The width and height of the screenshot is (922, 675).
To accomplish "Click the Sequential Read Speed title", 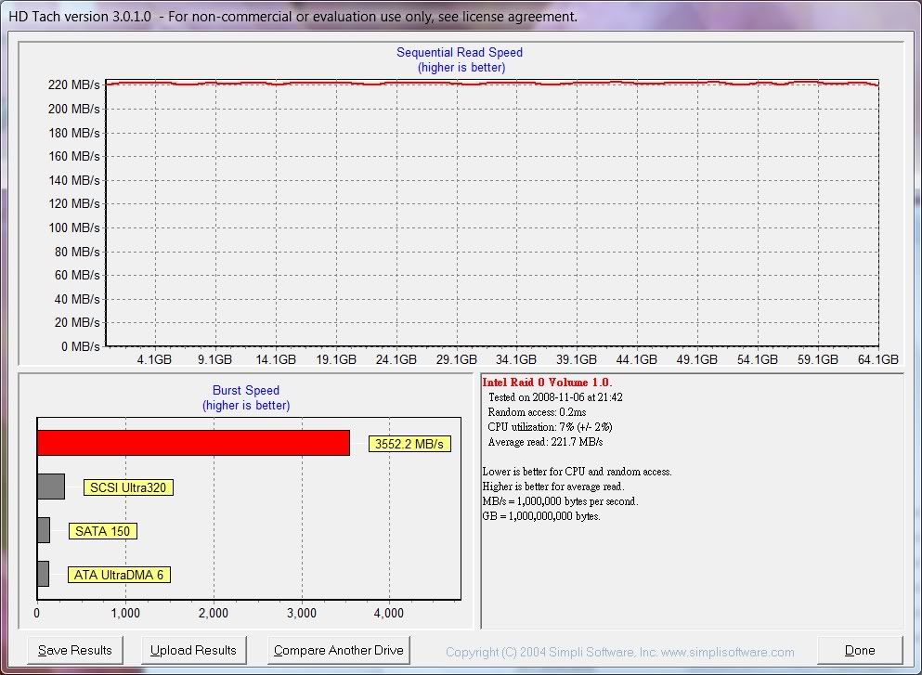I will 460,52.
